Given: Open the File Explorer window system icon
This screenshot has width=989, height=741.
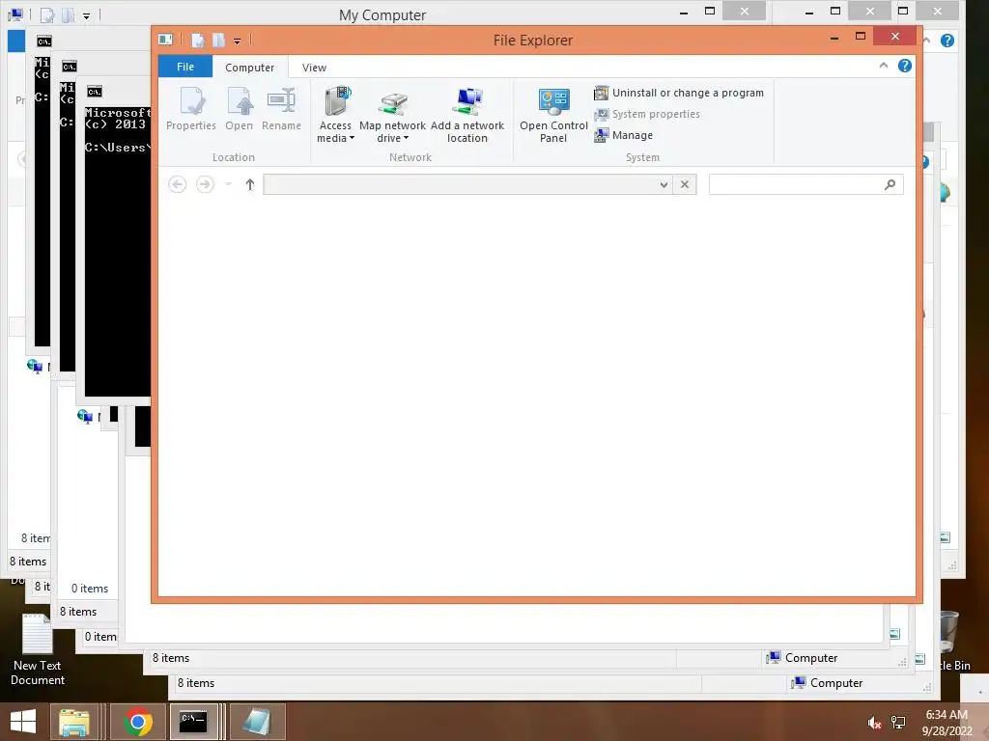Looking at the screenshot, I should [x=165, y=40].
